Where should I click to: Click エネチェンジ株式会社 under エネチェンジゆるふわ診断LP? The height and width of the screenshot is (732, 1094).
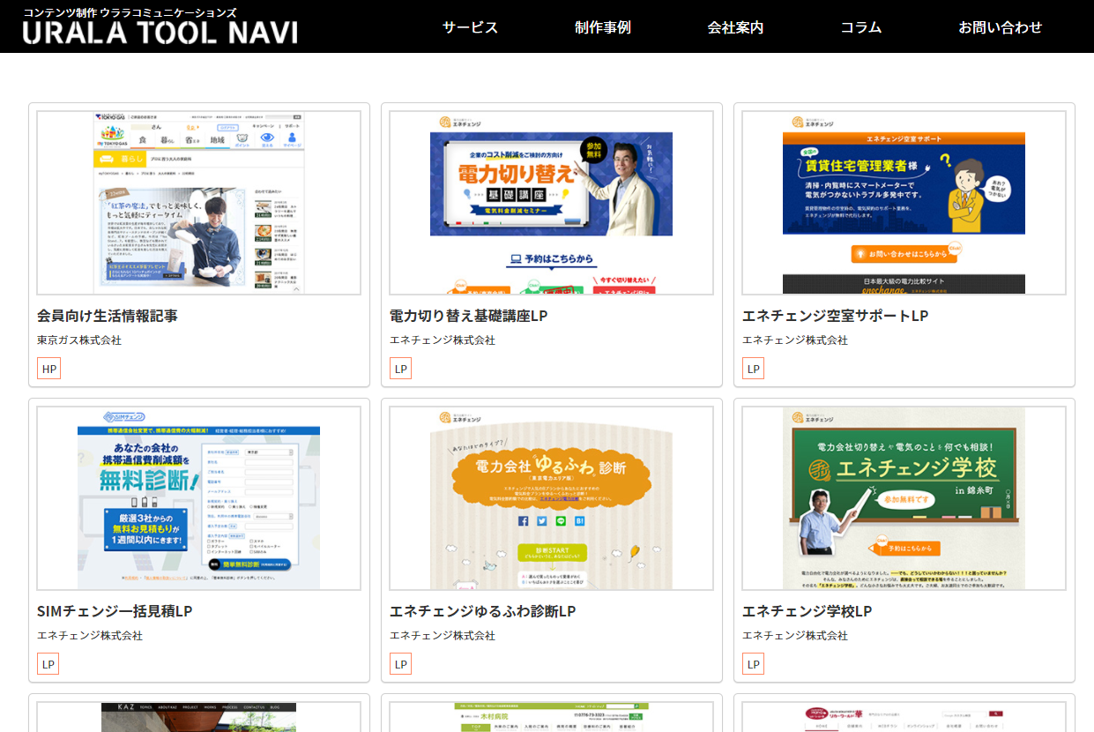(x=443, y=636)
